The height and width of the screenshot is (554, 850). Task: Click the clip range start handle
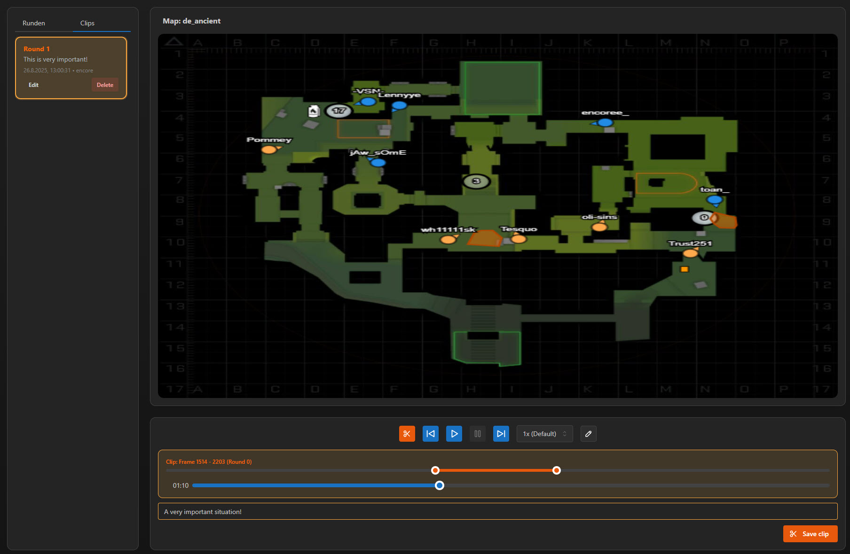[x=435, y=470]
